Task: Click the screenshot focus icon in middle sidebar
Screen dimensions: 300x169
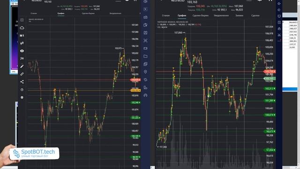Action: pos(145,41)
